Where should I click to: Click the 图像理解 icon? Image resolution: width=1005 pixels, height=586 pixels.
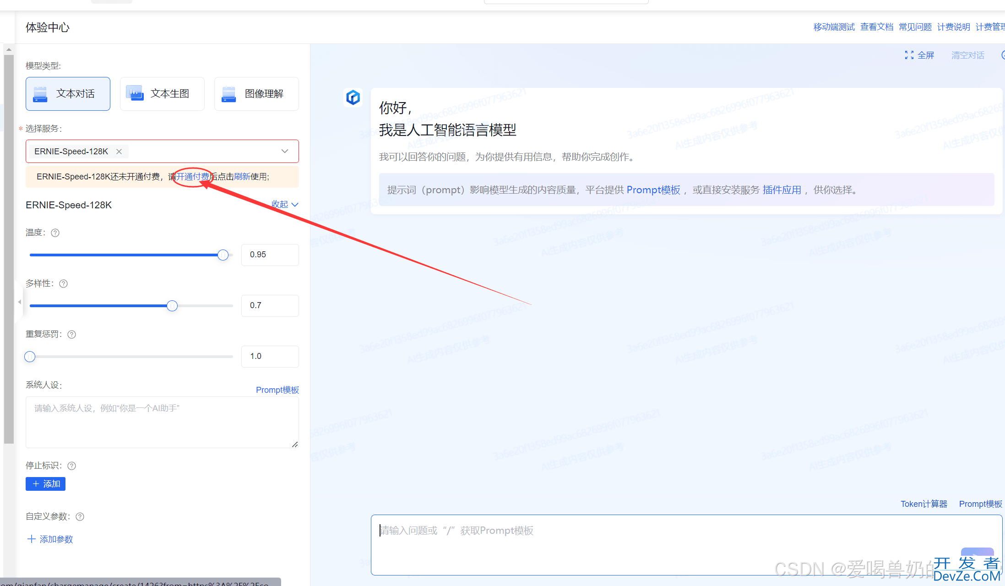[228, 94]
